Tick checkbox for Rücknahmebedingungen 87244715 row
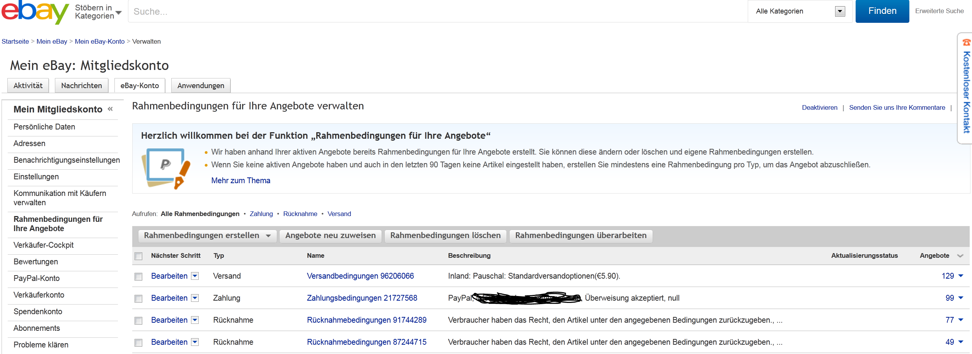 138,342
